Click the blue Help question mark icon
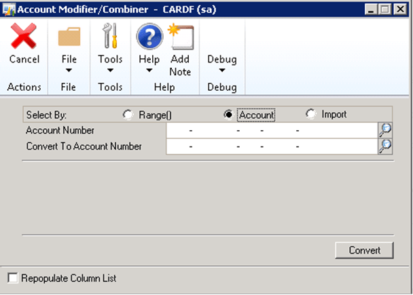 149,36
